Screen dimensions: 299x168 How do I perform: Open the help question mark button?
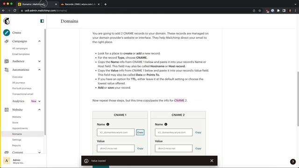coord(293,162)
